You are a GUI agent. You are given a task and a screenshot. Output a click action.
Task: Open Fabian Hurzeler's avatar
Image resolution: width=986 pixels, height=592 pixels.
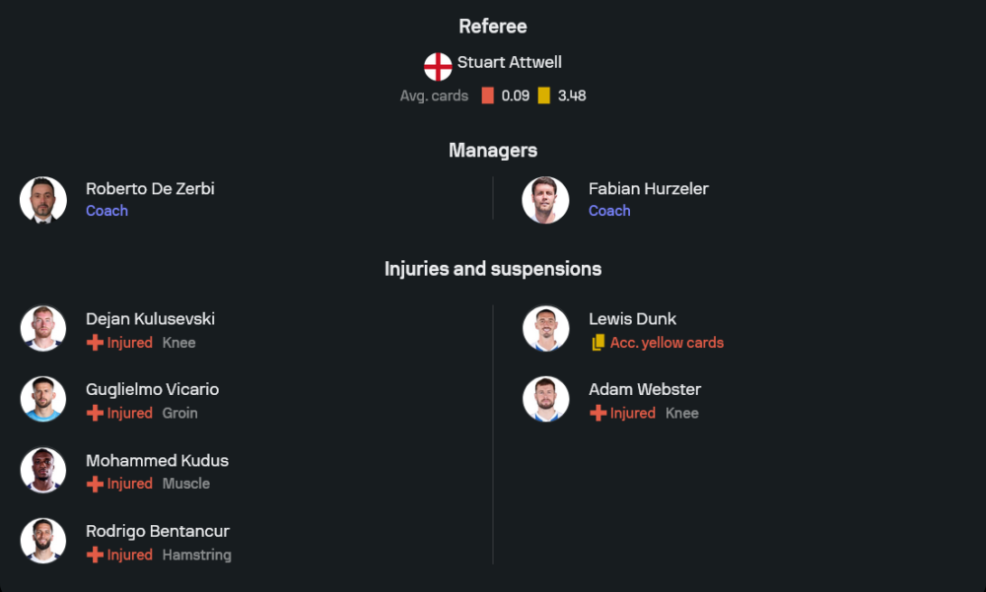[545, 200]
